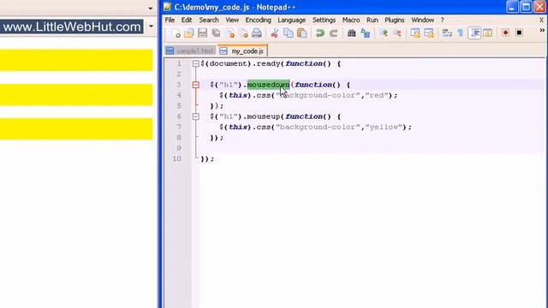Click the word mouseup on line 6
The height and width of the screenshot is (308, 548).
263,116
